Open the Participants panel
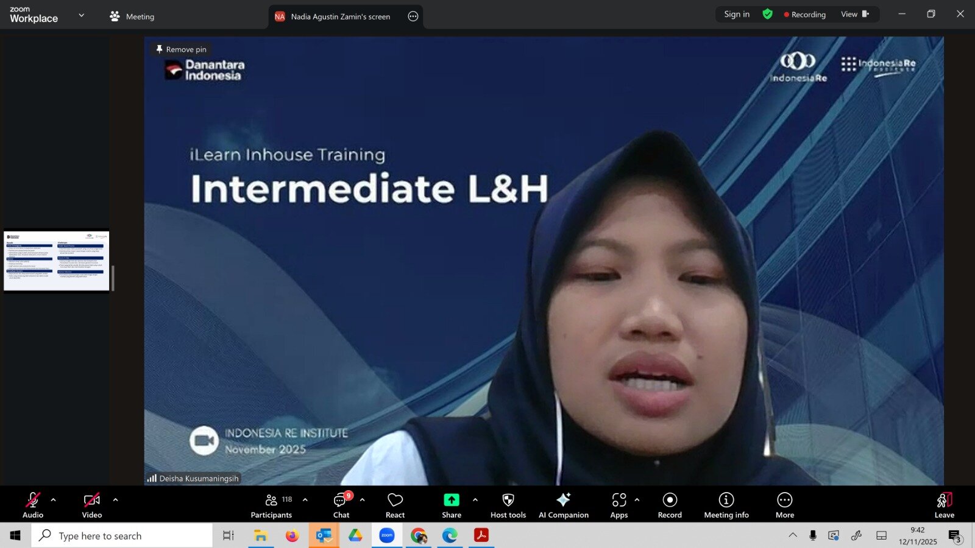Viewport: 975px width, 548px height. tap(271, 505)
